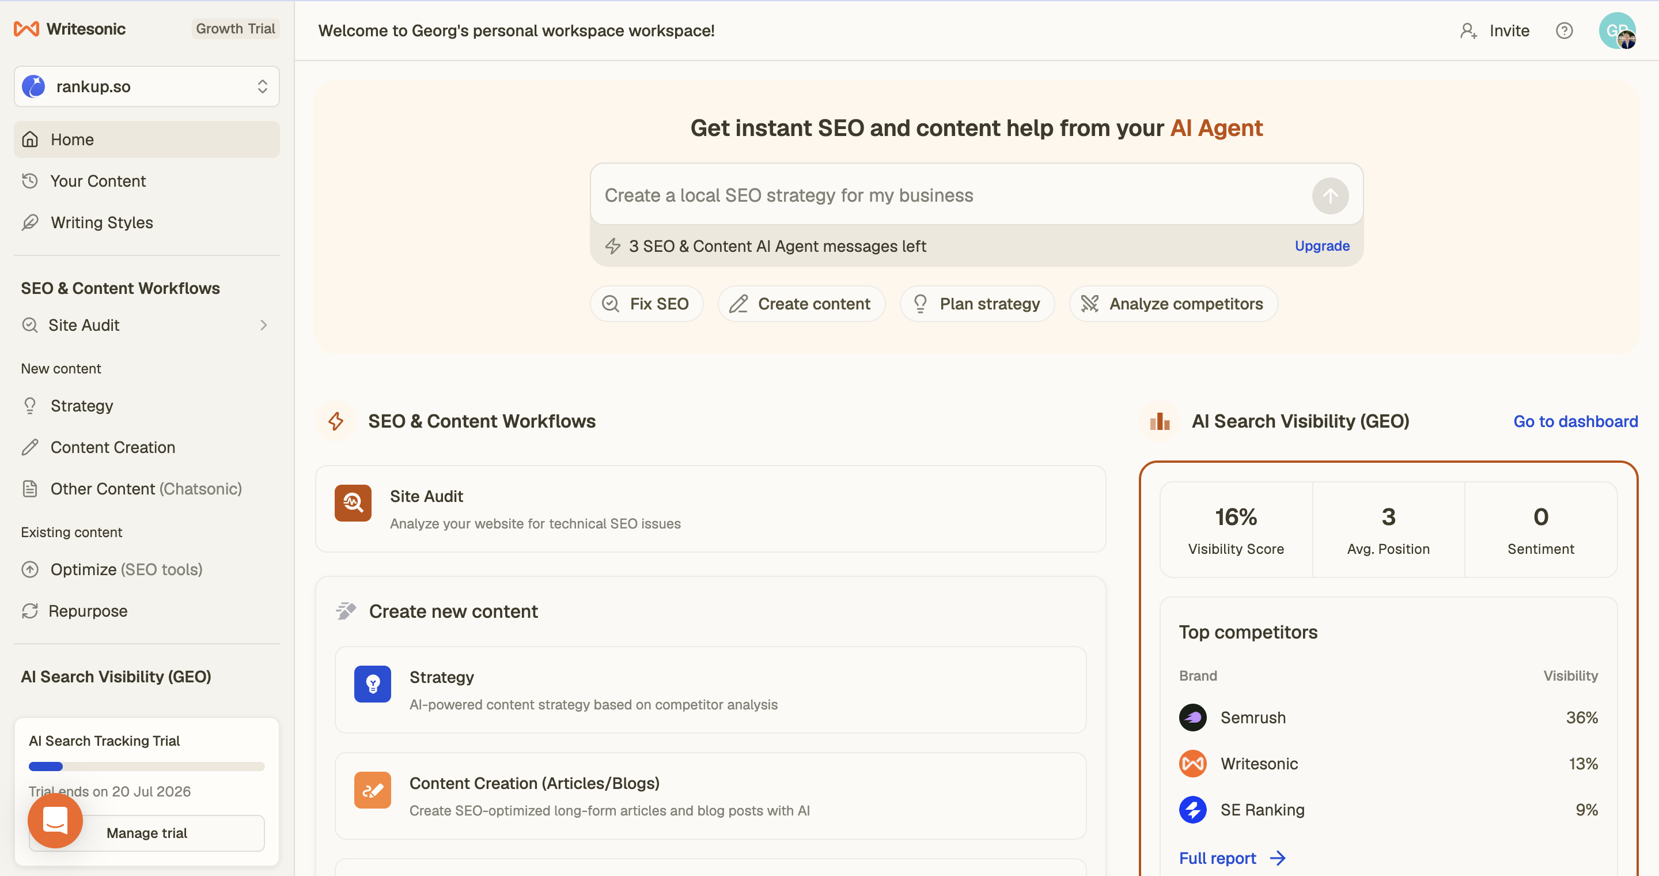This screenshot has height=876, width=1659.
Task: Click the SE Ranking competitor row
Action: click(1388, 810)
